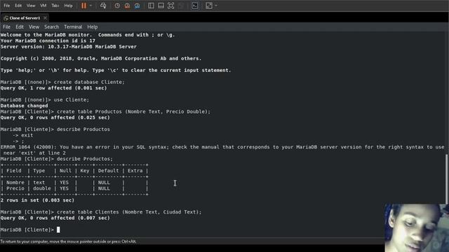Image resolution: width=449 pixels, height=252 pixels.
Task: Open the terminal Help menu
Action: (x=93, y=27)
